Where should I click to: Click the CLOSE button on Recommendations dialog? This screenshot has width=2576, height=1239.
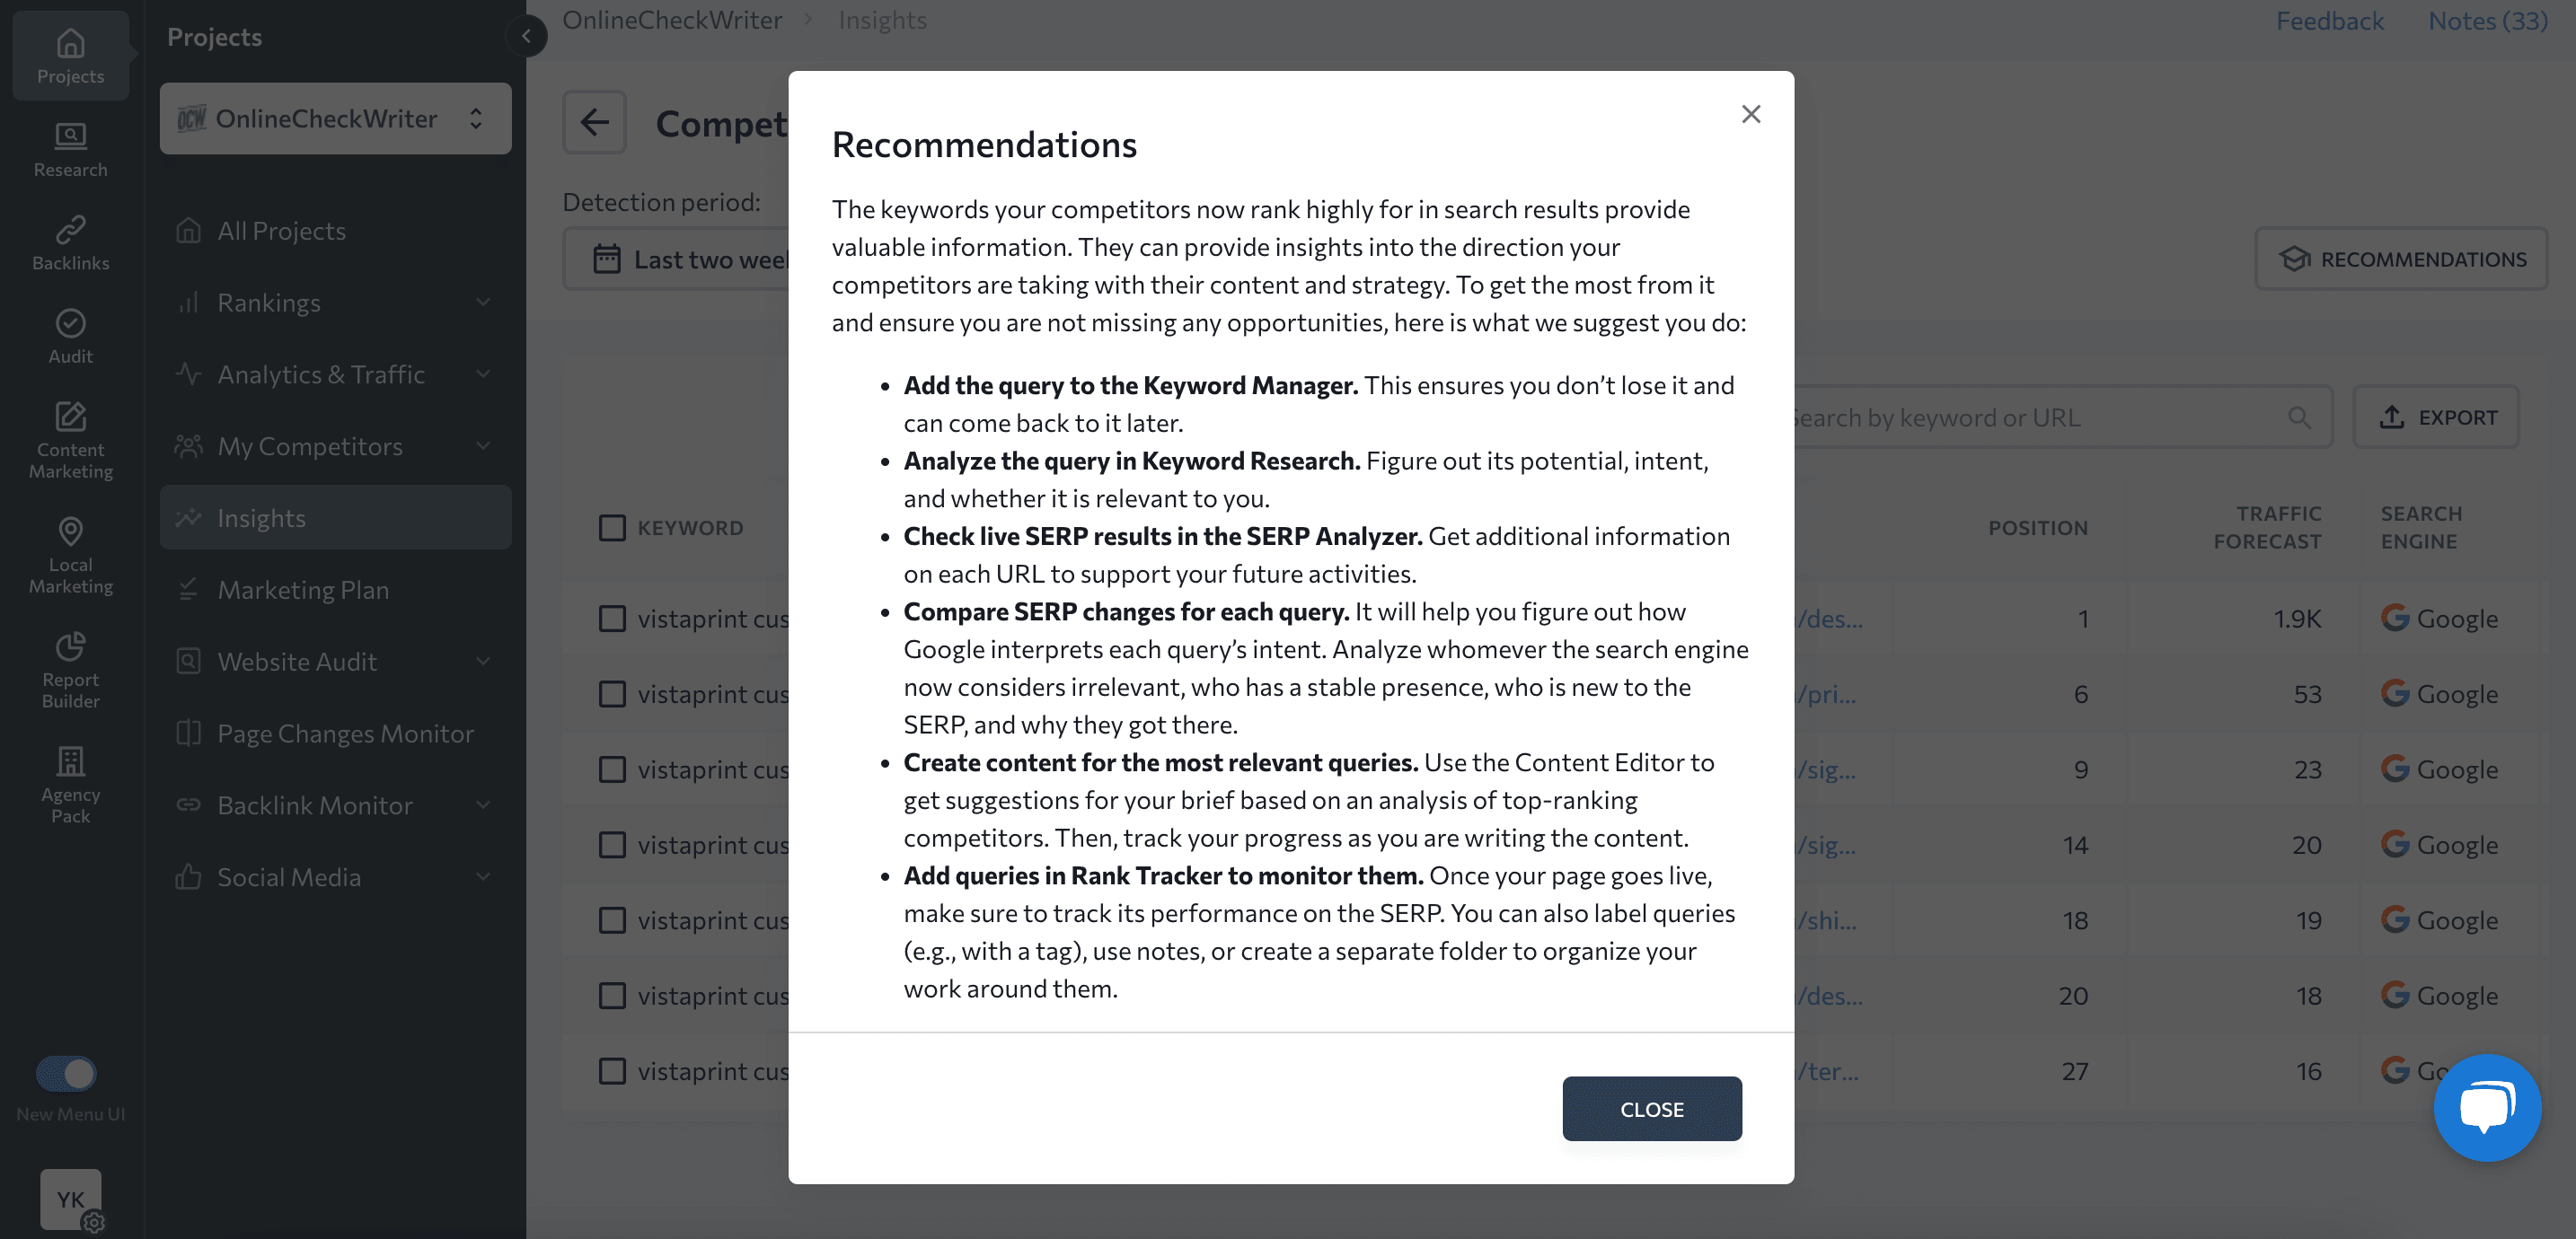1651,1108
